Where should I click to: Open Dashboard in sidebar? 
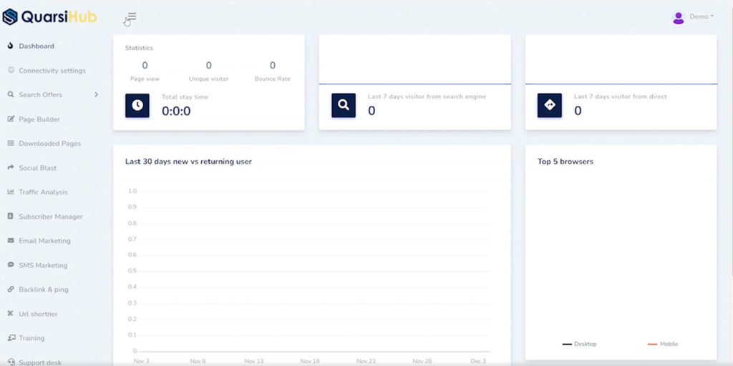pyautogui.click(x=37, y=46)
